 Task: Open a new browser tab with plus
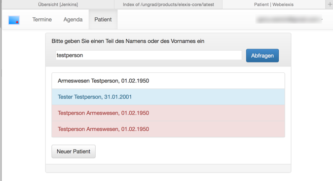tap(330, 4)
